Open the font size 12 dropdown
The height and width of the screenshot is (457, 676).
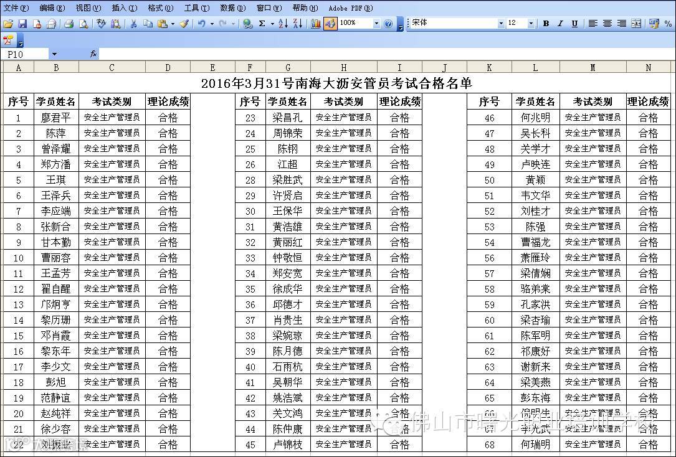[531, 24]
